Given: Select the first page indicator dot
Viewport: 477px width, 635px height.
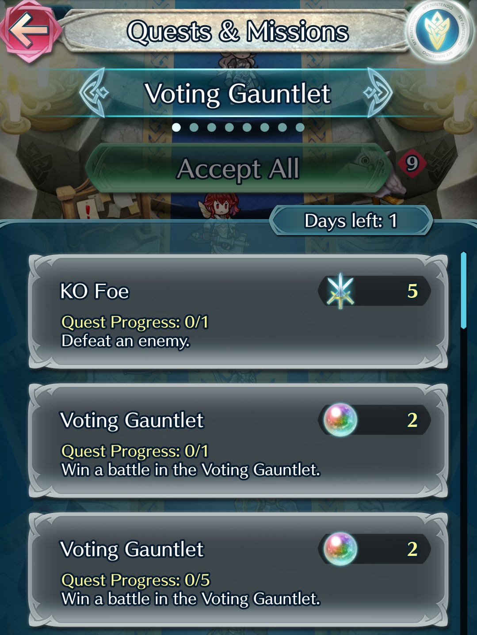Looking at the screenshot, I should (176, 127).
